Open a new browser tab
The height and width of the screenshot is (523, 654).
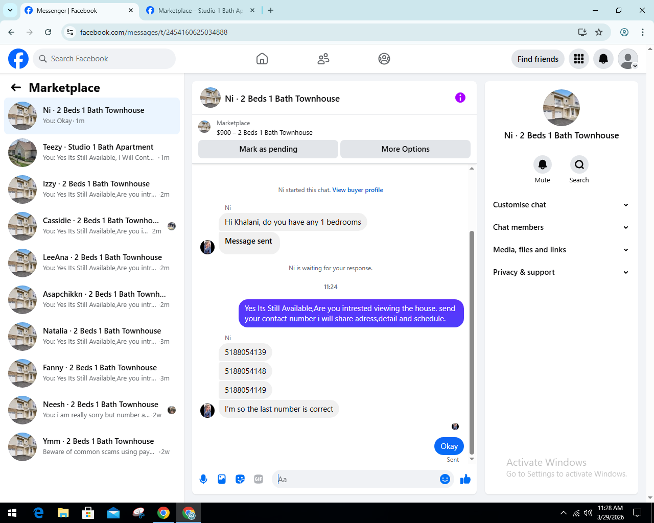[x=271, y=10]
